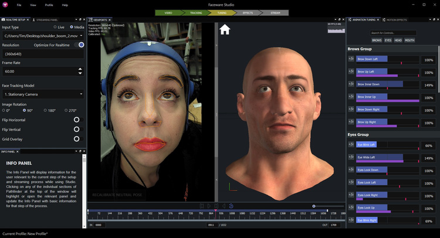
Task: Turn on Grid Overlay
Action: point(78,139)
